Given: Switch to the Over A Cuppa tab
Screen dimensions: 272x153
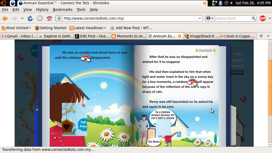Looking at the screenshot, I should point(238,36).
